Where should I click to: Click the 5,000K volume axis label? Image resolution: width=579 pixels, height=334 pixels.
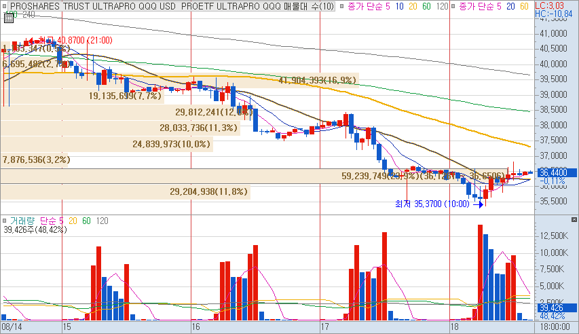click(553, 286)
